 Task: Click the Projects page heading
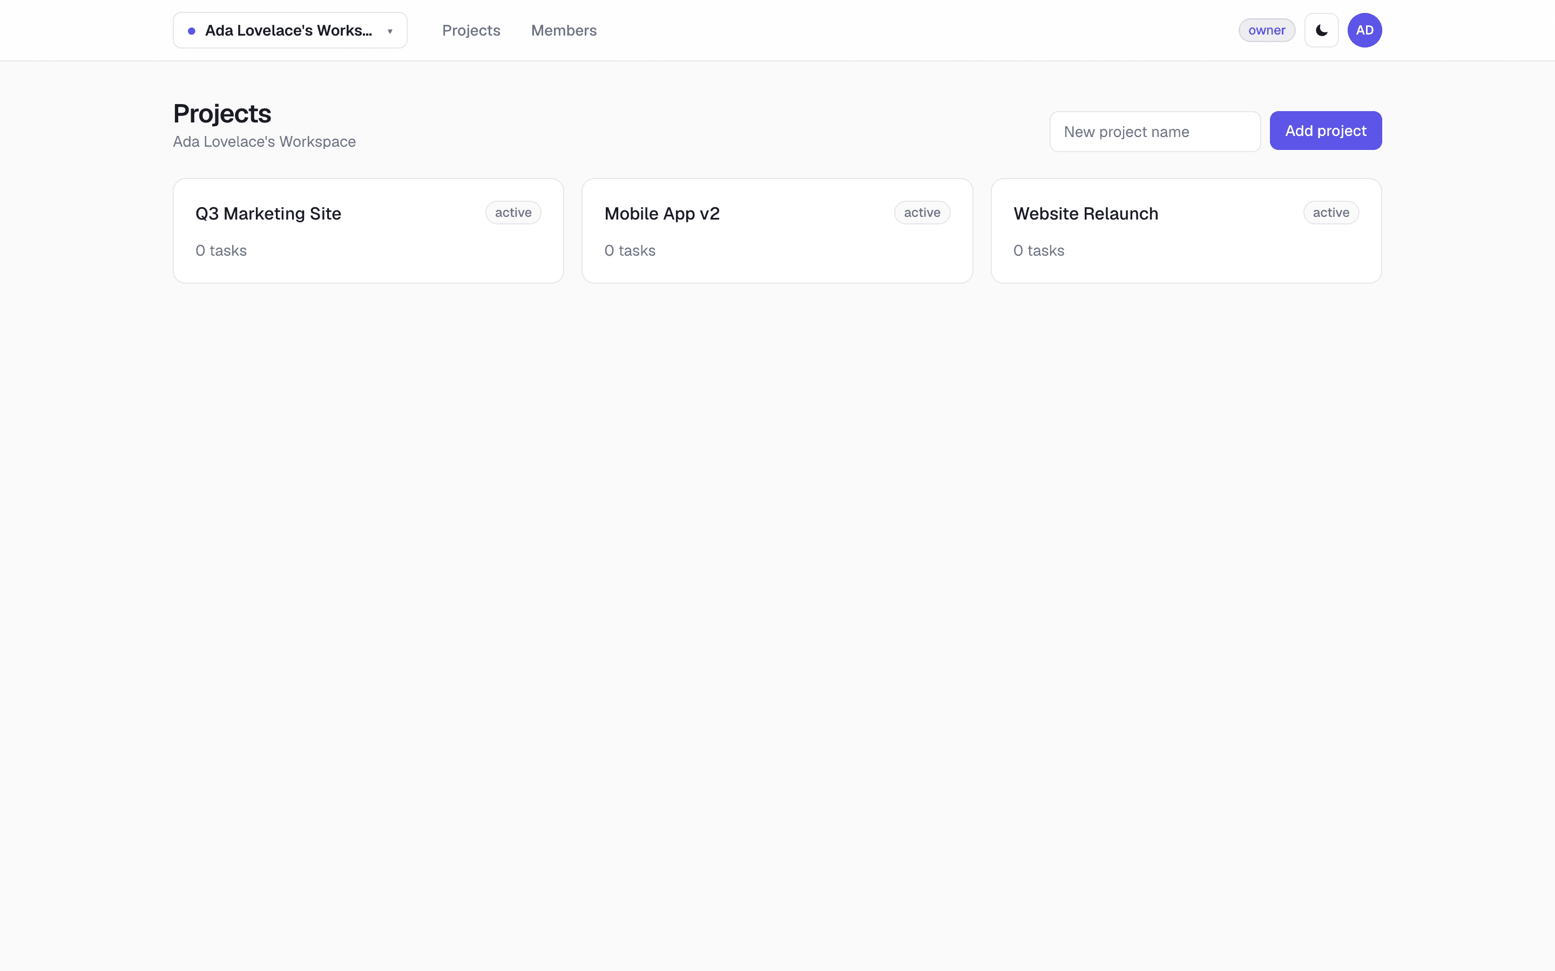pyautogui.click(x=222, y=114)
